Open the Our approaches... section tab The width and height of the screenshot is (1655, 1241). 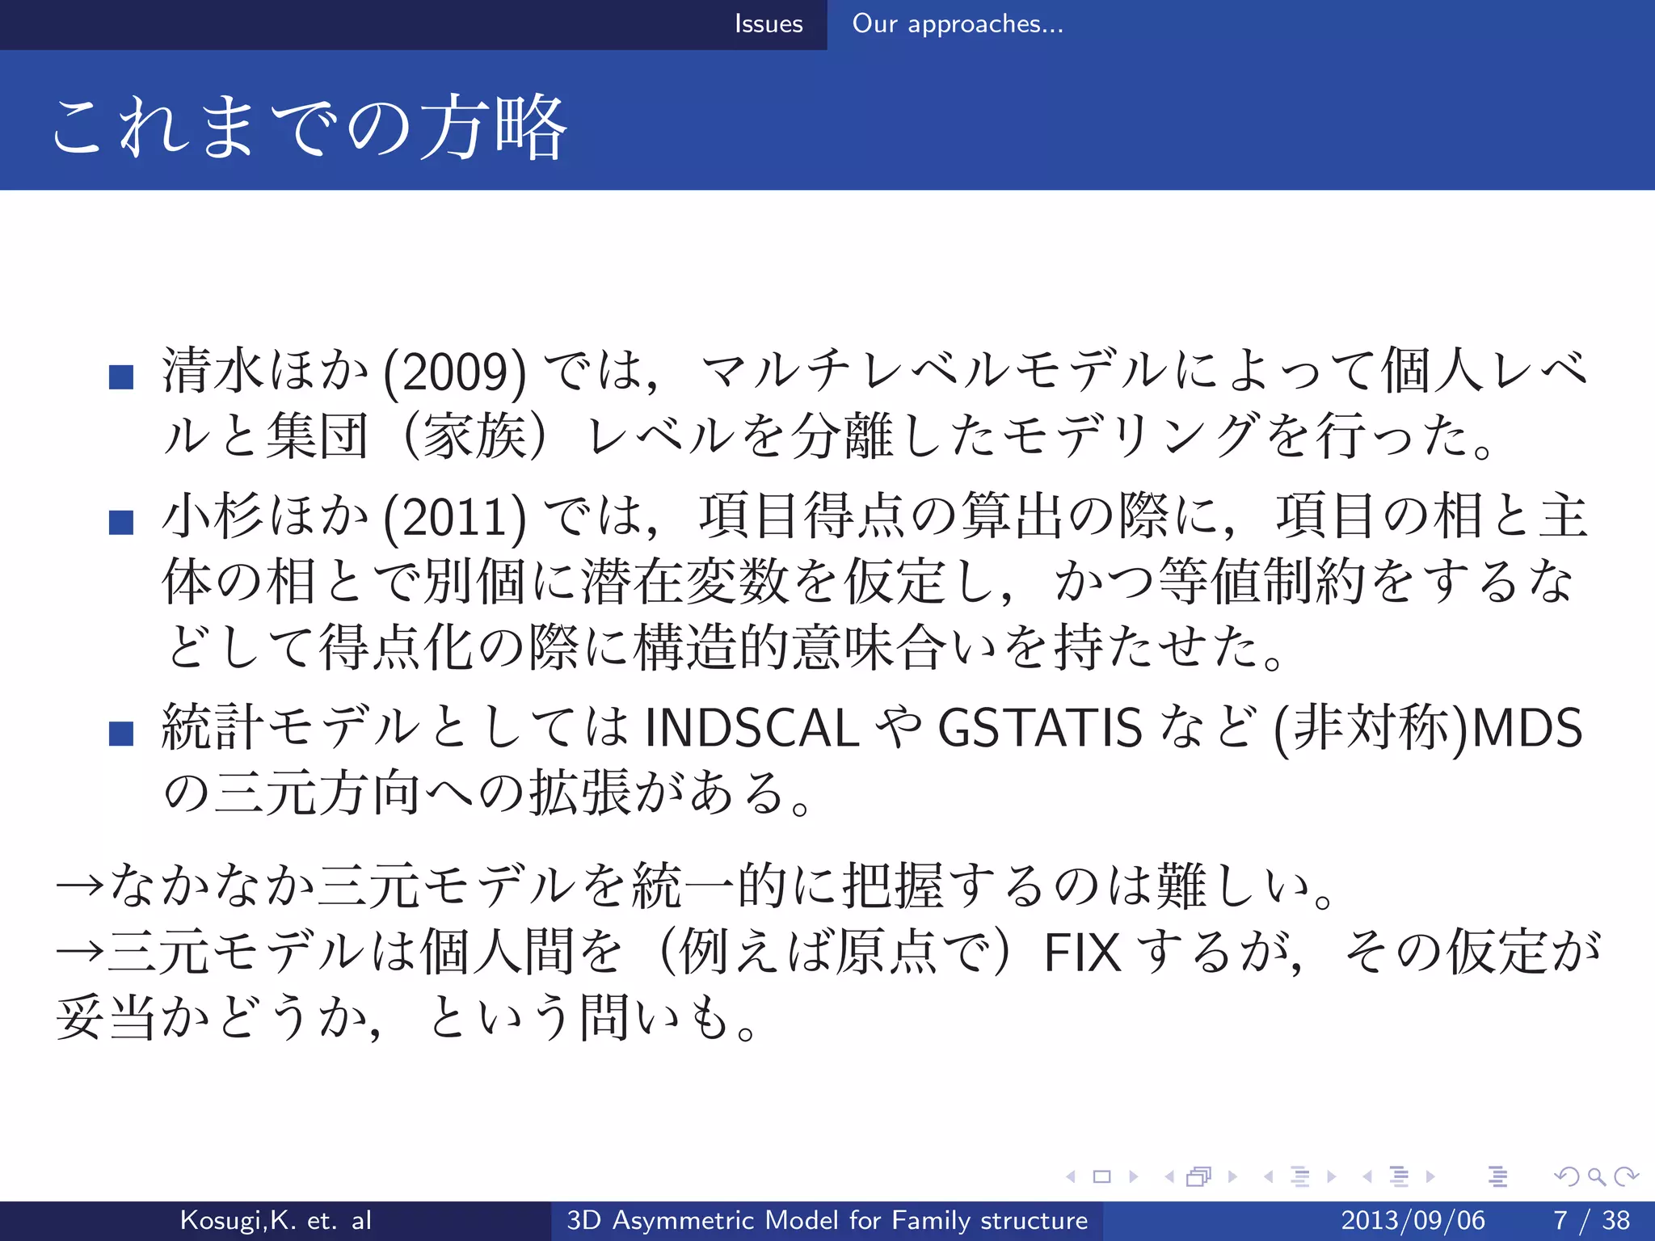pos(958,24)
